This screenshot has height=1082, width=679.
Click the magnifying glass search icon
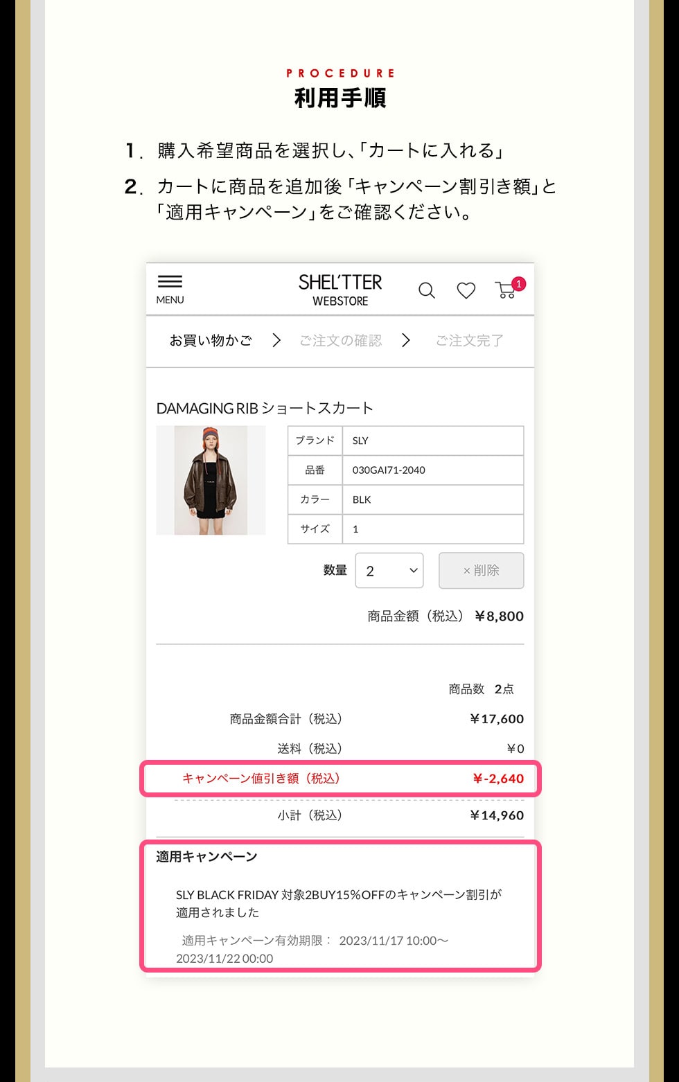(x=427, y=290)
